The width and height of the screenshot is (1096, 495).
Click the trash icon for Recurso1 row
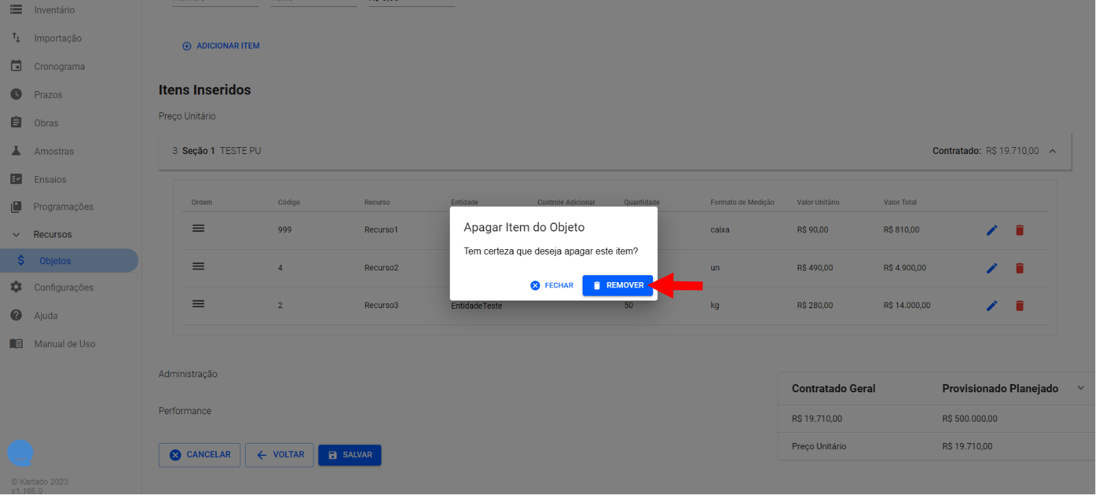(1019, 230)
